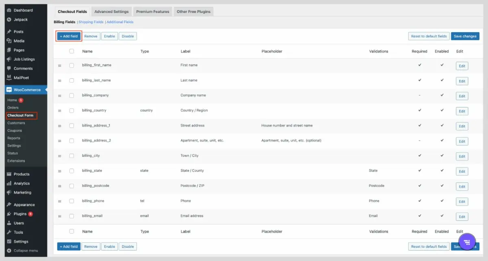Edit the billing_country field
488x261 pixels.
(462, 111)
